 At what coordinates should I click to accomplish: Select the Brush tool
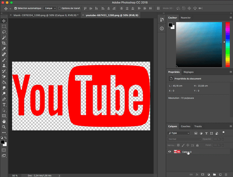tap(4, 60)
